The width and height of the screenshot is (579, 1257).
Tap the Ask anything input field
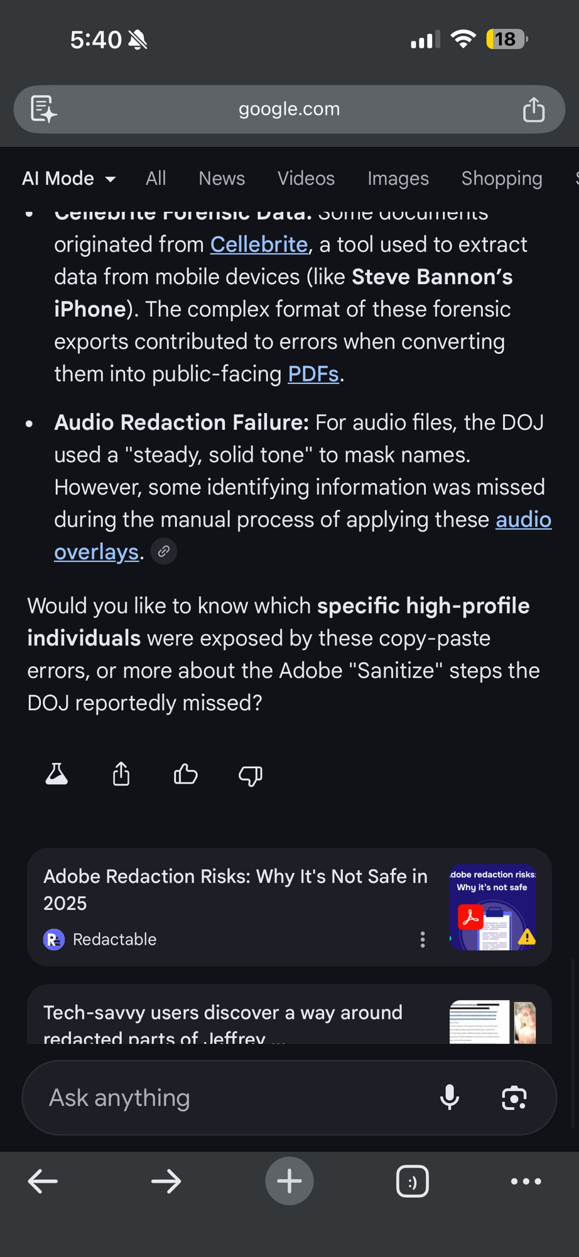[232, 1097]
